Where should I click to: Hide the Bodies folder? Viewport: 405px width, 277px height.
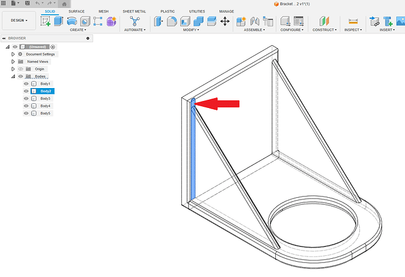pos(21,76)
